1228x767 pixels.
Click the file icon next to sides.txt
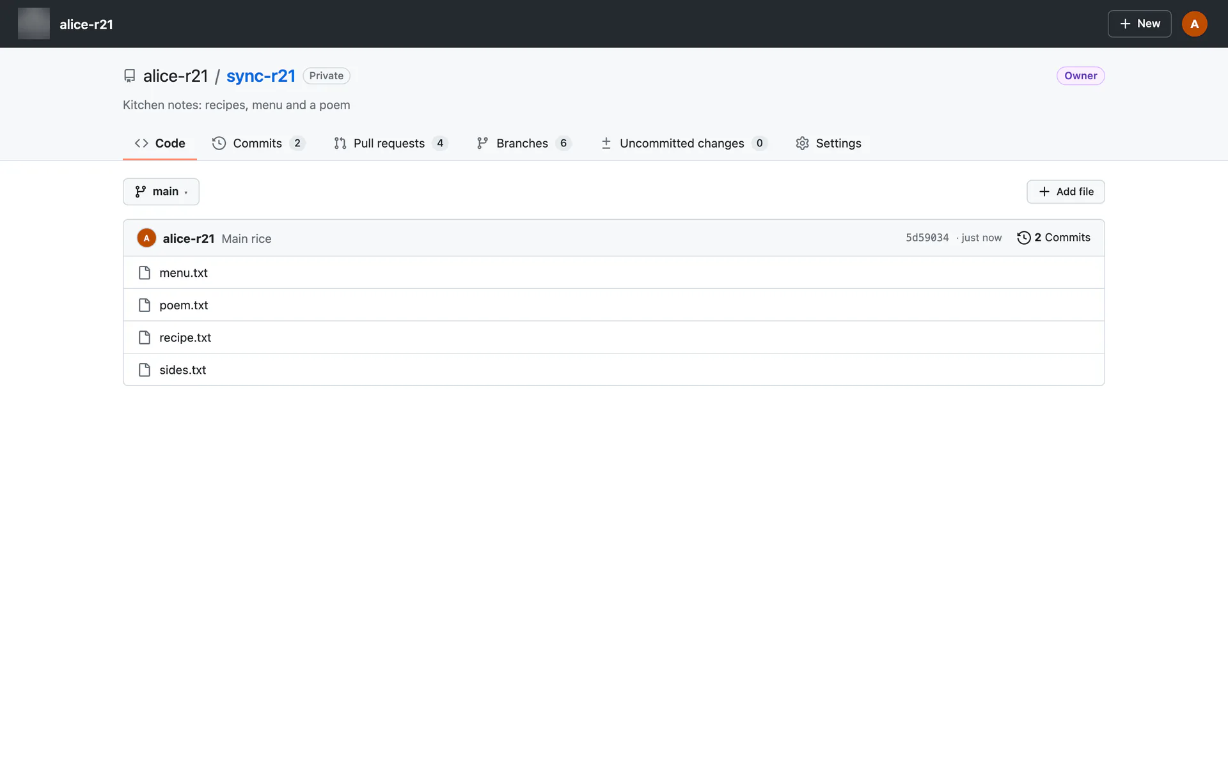pyautogui.click(x=145, y=370)
